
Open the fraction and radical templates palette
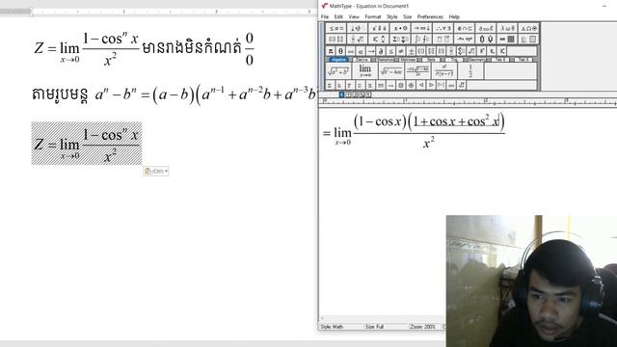tap(358, 39)
